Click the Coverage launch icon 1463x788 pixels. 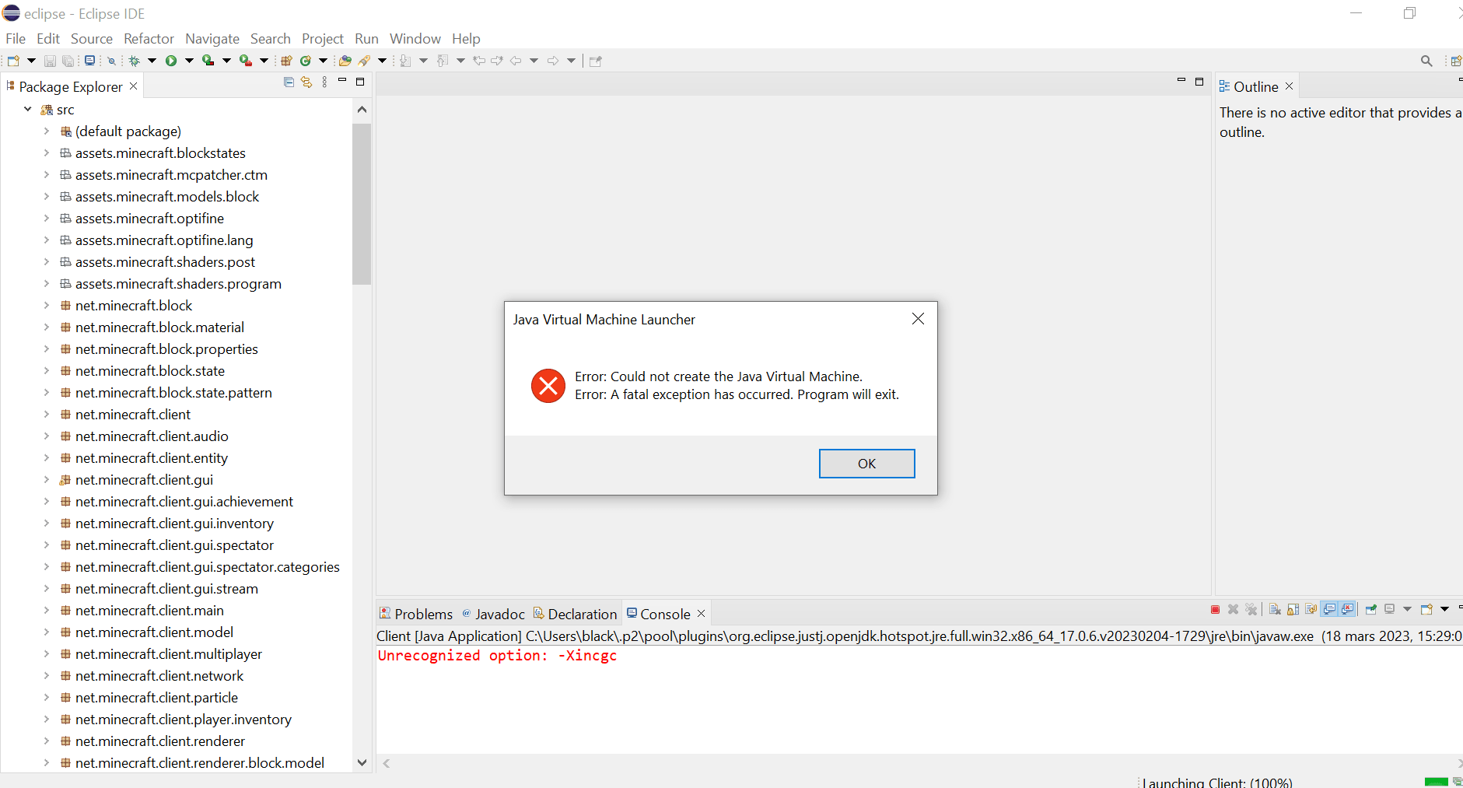(208, 61)
